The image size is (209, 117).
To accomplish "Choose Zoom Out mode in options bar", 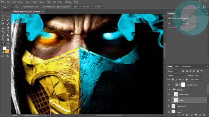I will [17, 6].
